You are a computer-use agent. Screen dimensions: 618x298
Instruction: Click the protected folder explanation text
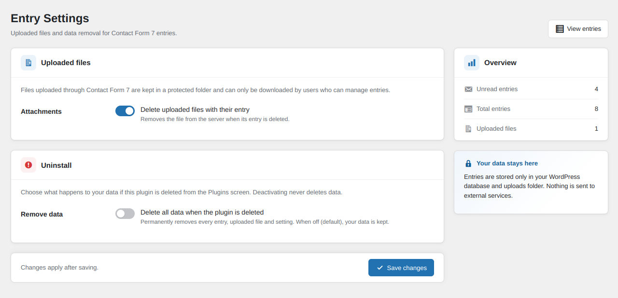click(205, 90)
